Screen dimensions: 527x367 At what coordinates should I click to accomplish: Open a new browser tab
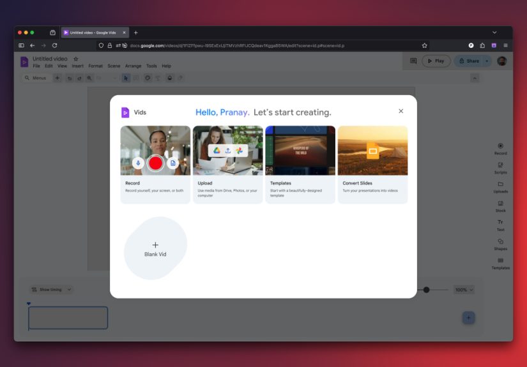pyautogui.click(x=136, y=33)
